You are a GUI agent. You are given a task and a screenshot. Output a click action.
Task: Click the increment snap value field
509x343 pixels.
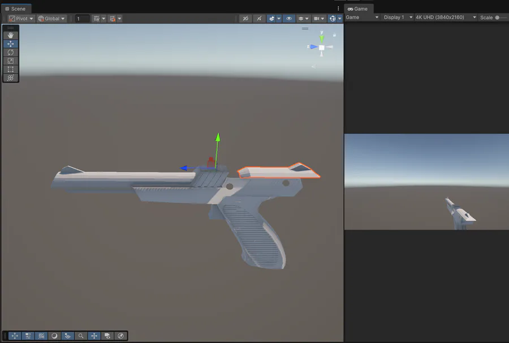(82, 19)
